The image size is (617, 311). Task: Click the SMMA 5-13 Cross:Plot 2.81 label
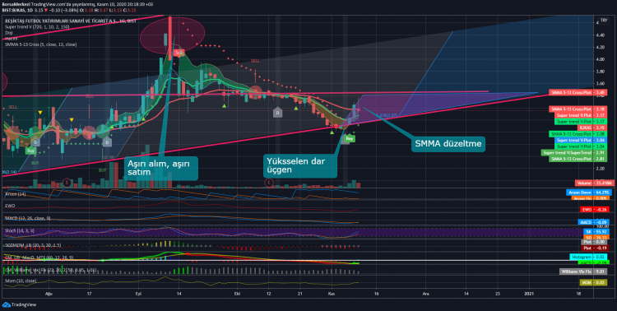tap(578, 159)
